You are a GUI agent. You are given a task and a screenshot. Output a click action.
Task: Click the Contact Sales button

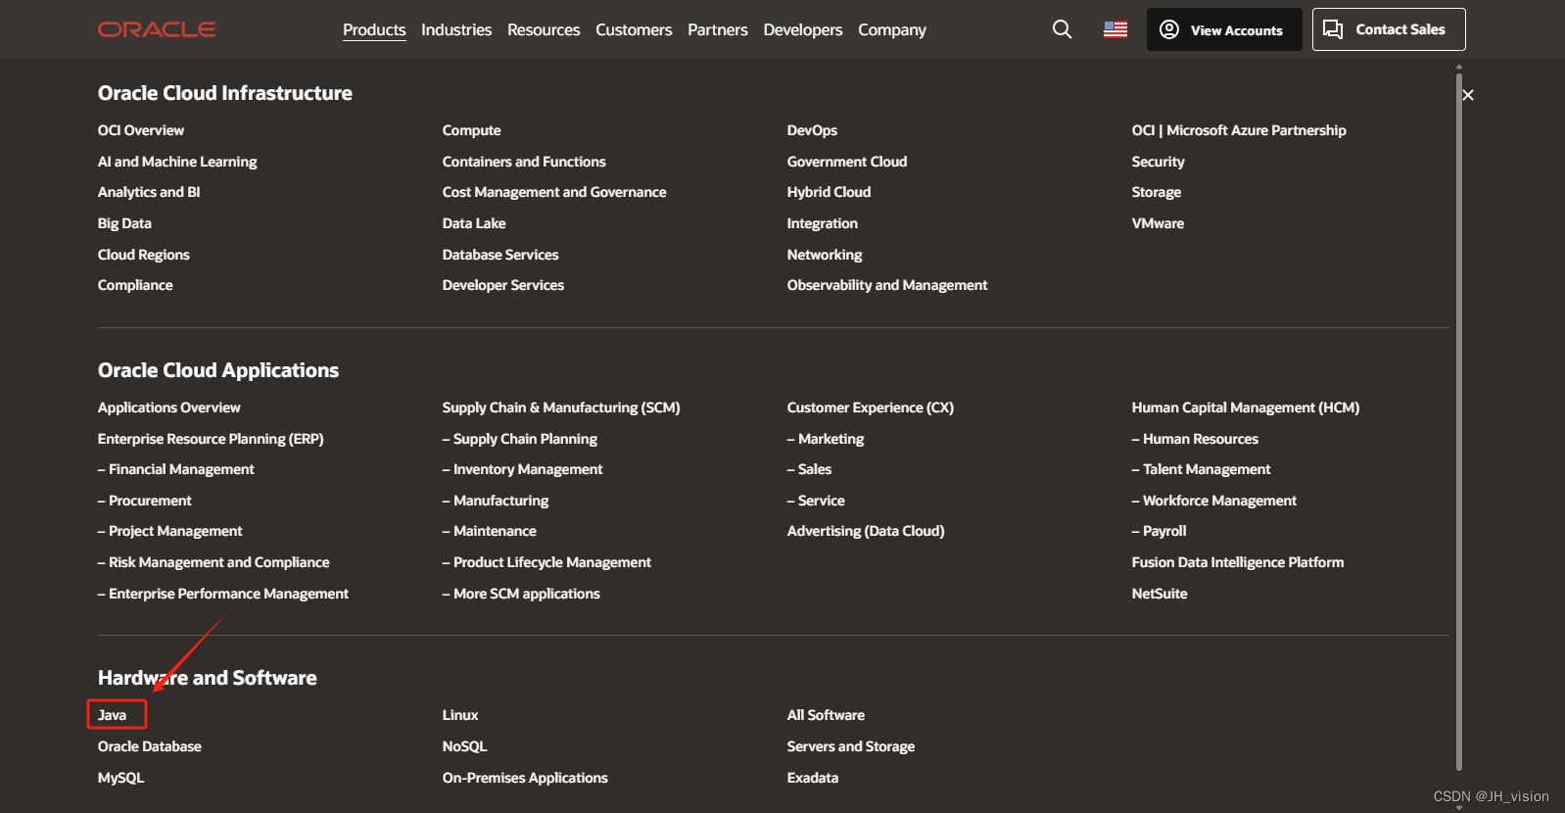[x=1389, y=29]
